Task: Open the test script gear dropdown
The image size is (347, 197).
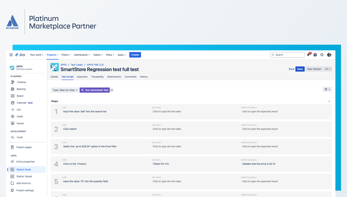Action: [327, 89]
